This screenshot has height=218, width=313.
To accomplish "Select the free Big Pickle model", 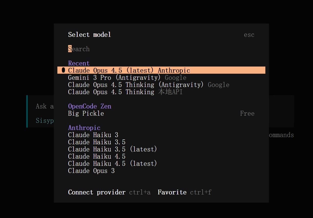I will [86, 113].
